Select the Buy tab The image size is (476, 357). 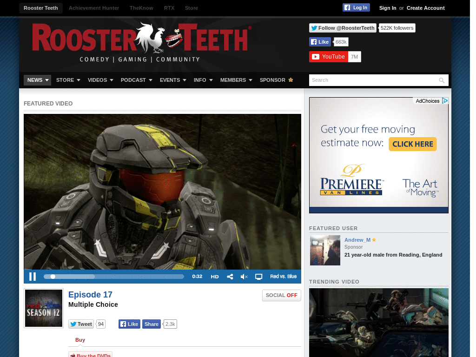pos(80,340)
